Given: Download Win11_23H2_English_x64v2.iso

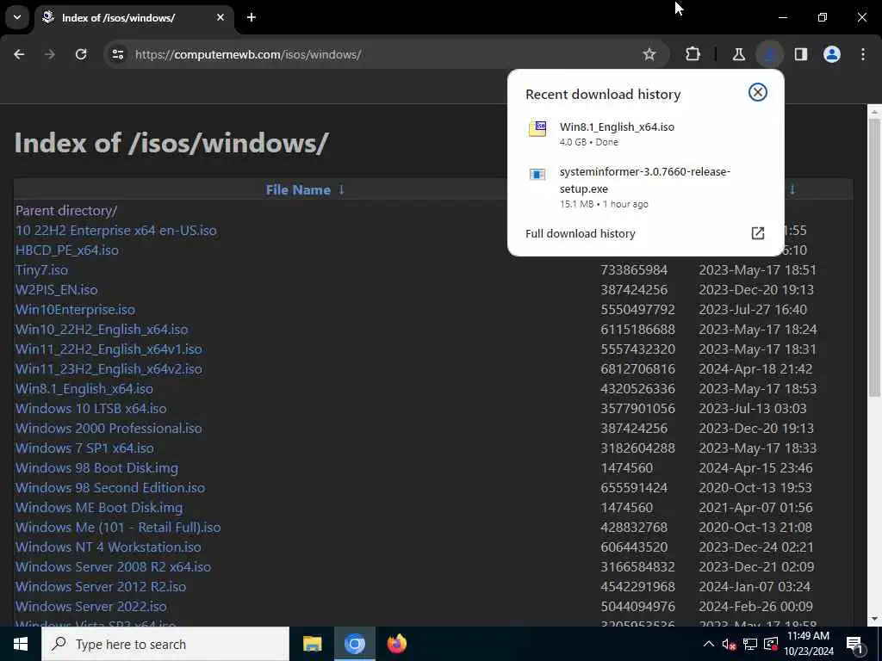Looking at the screenshot, I should [x=109, y=368].
